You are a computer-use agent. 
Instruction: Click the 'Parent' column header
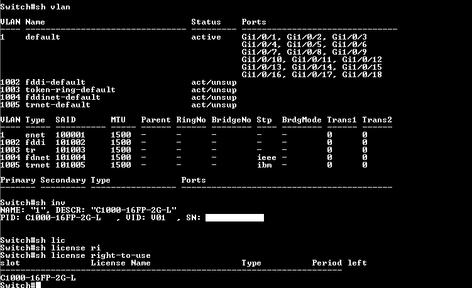(x=156, y=120)
